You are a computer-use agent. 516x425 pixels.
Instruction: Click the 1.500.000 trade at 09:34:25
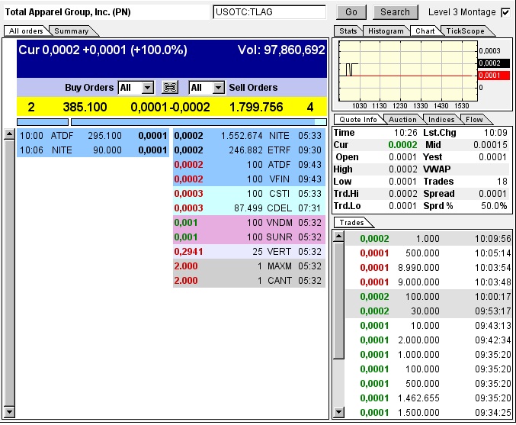click(x=428, y=412)
